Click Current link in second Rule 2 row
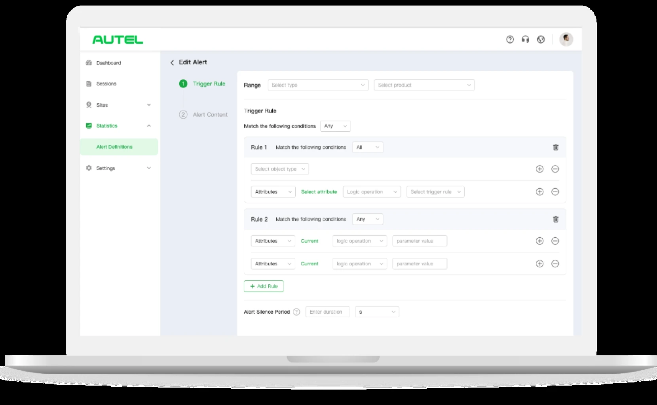 point(310,264)
